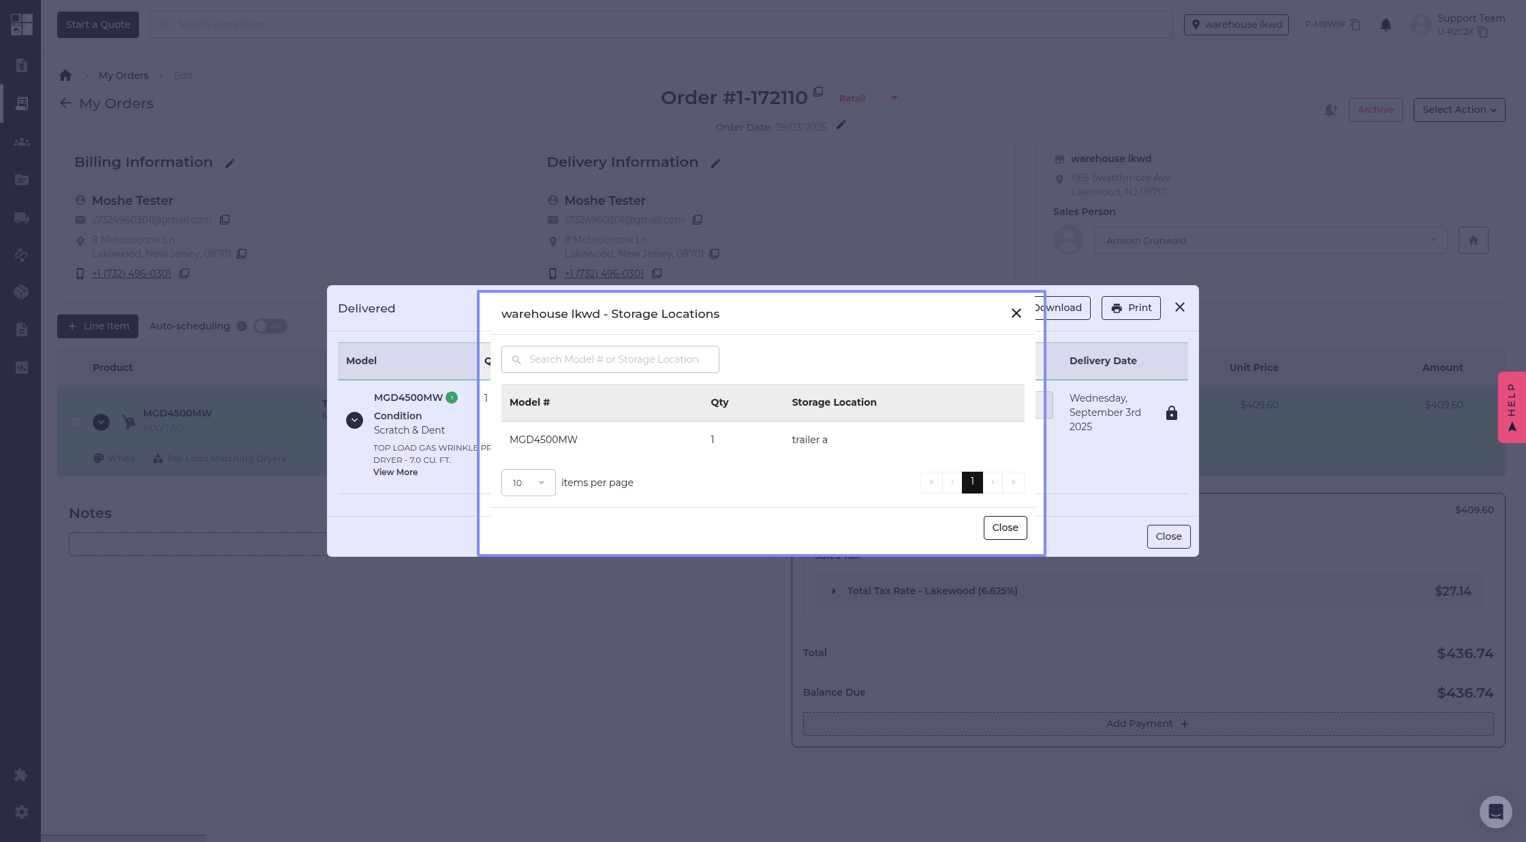The height and width of the screenshot is (842, 1526).
Task: Click the lock icon beside delivery date
Action: point(1171,413)
